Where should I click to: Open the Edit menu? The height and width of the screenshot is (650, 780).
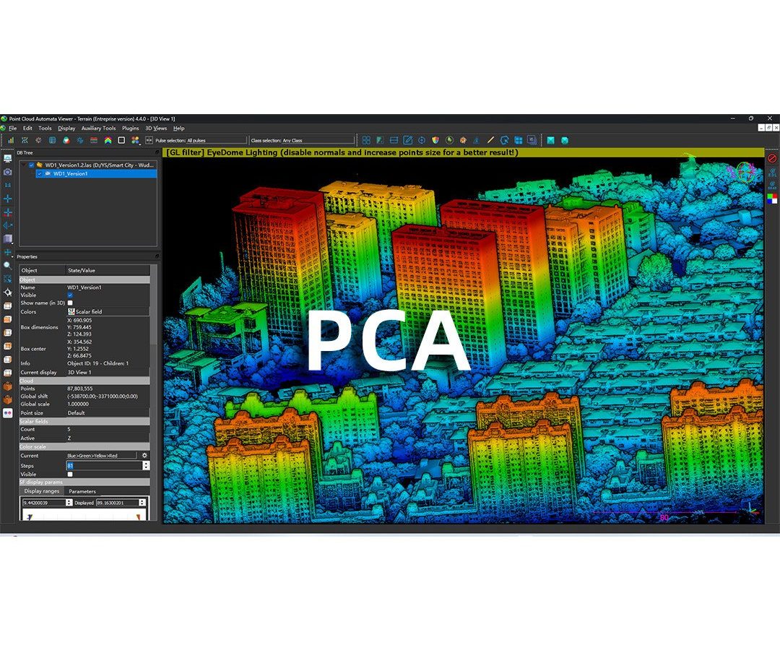point(27,129)
